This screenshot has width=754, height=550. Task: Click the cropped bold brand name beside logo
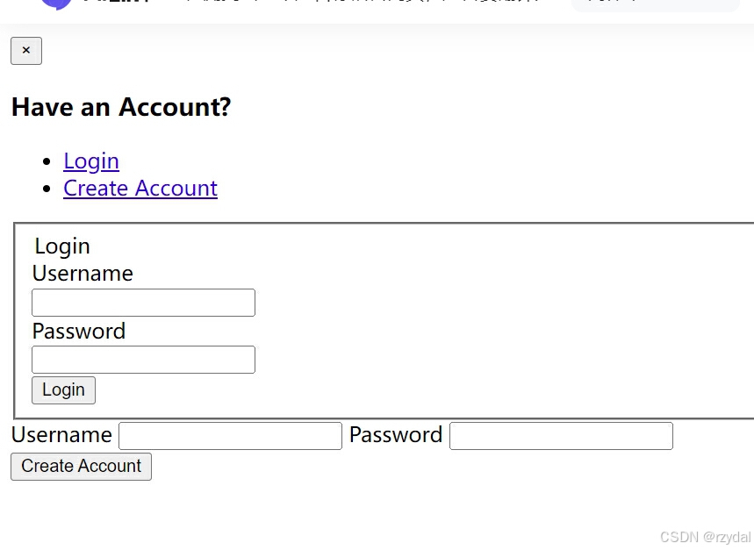coord(114,3)
